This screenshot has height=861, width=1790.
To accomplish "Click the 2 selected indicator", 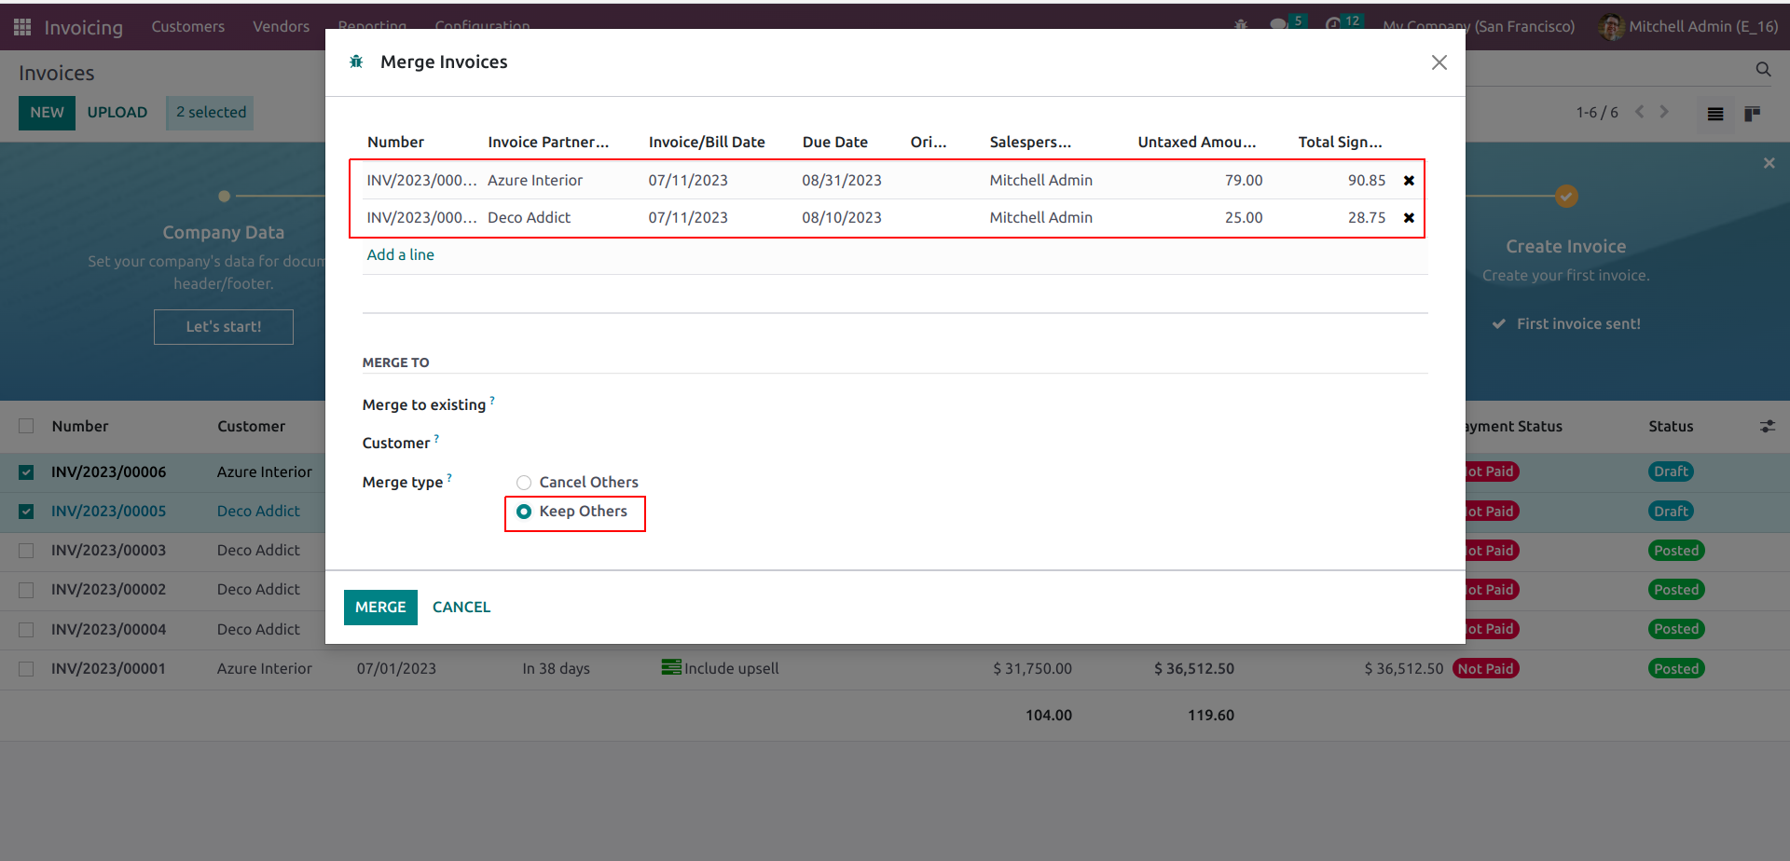I will click(x=211, y=113).
